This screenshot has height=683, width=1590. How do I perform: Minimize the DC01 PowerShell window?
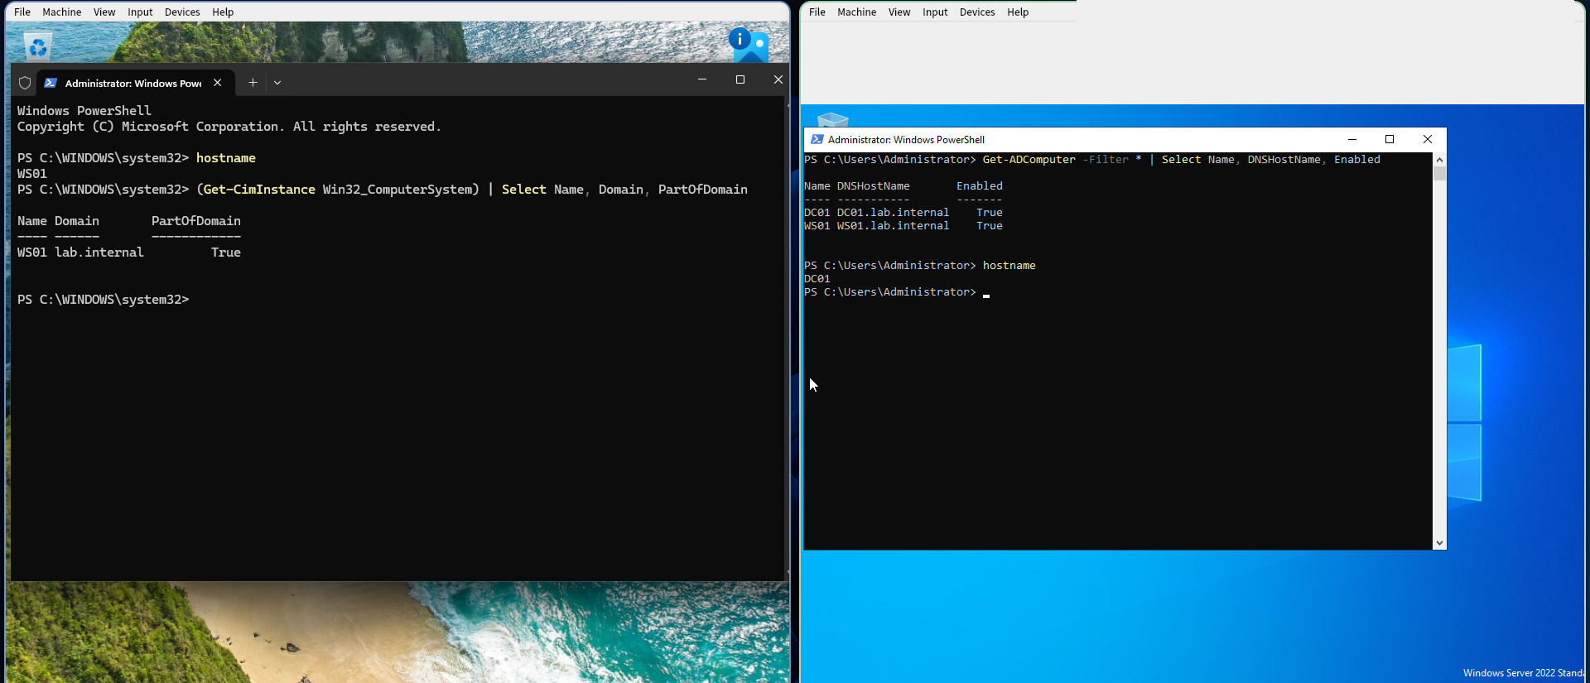coord(1352,139)
